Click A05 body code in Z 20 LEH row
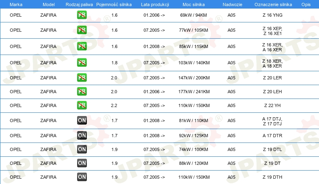 pyautogui.click(x=231, y=92)
